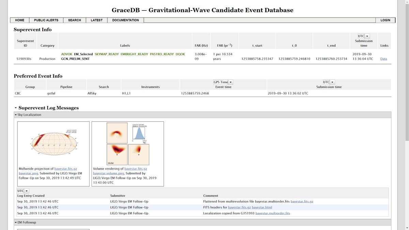
Task: Open the volume rendering thumbnail
Action: [x=128, y=143]
